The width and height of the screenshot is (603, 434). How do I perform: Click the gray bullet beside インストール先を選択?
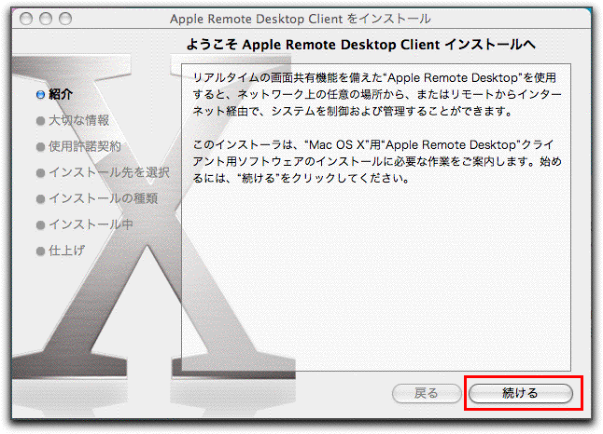coord(40,173)
